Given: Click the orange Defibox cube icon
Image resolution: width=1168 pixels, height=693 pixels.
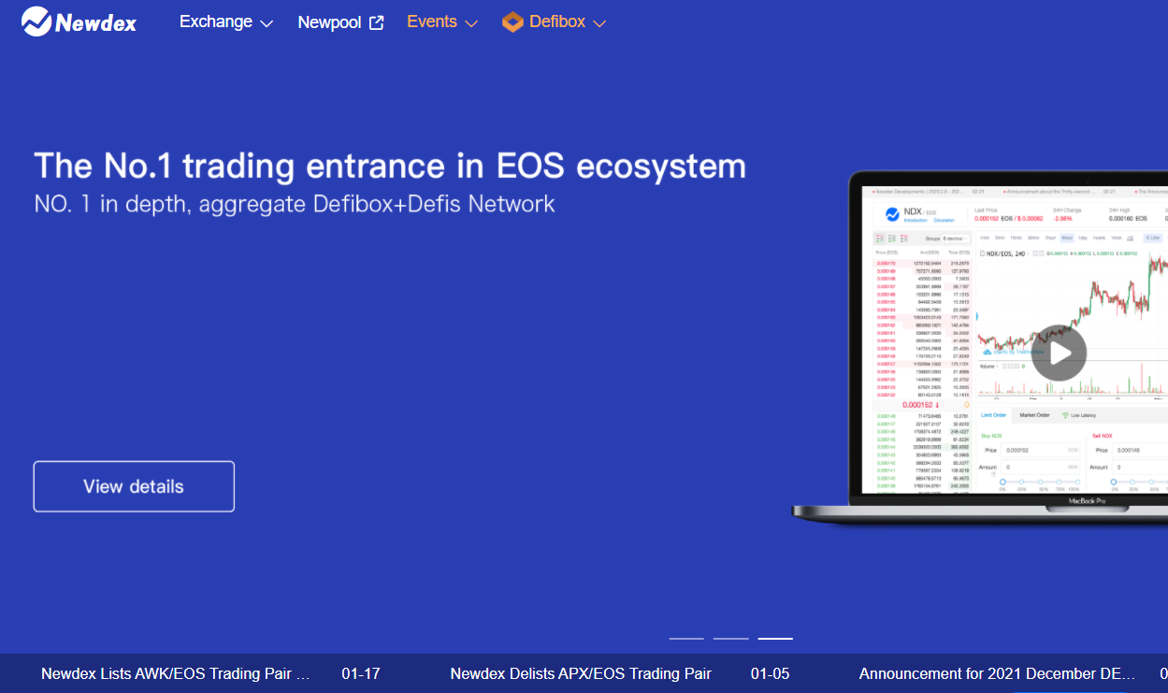Looking at the screenshot, I should click(512, 22).
